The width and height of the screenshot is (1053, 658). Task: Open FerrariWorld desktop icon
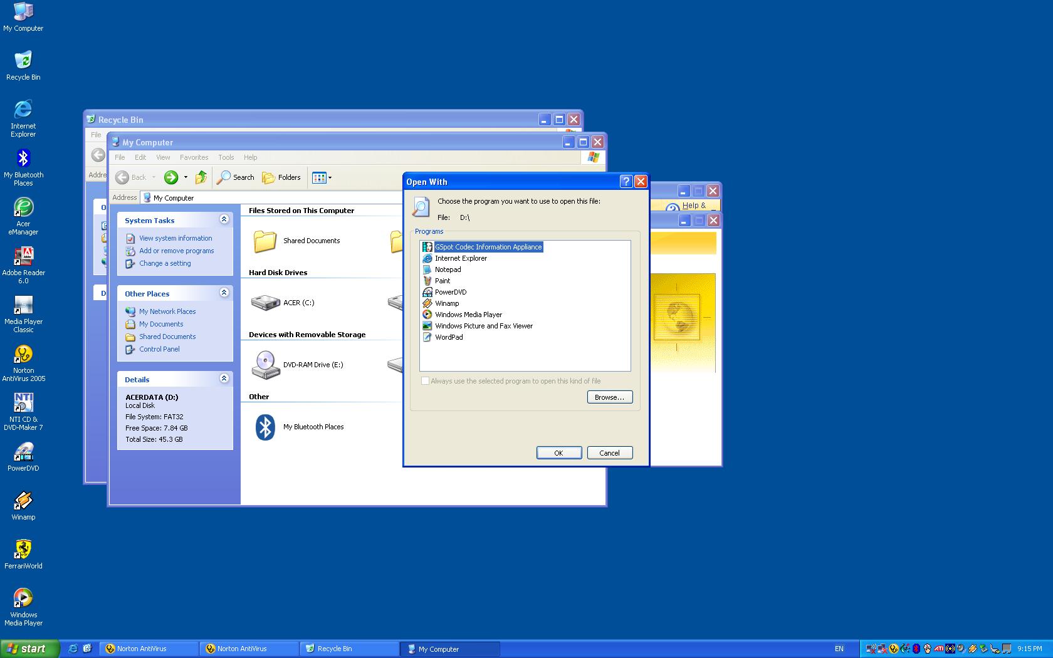click(x=23, y=555)
